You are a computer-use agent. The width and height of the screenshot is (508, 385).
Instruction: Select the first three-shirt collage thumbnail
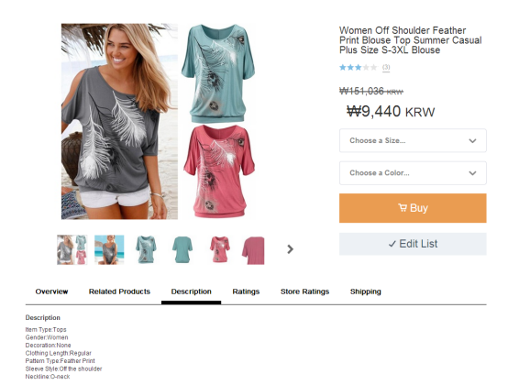72,249
